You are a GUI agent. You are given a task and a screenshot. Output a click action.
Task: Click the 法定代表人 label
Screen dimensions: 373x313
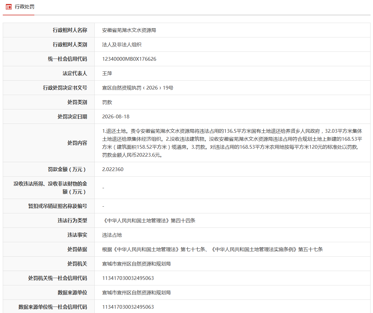pos(75,73)
